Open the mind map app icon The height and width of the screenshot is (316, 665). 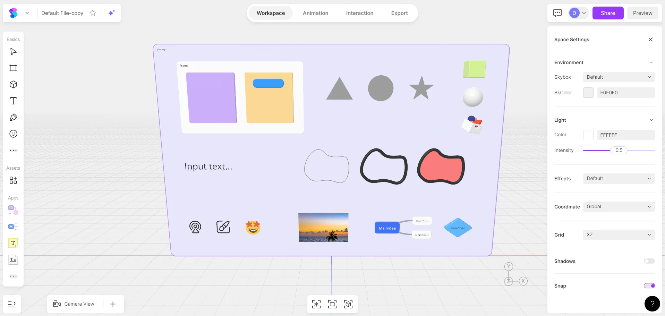point(13,227)
